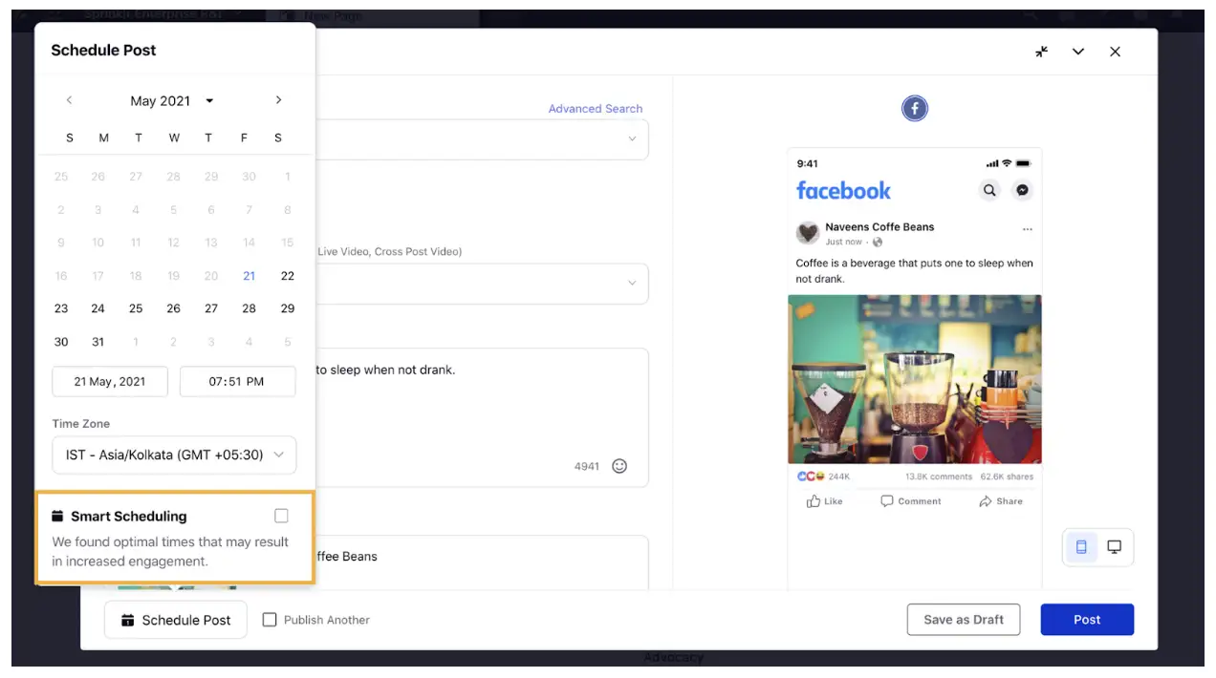The width and height of the screenshot is (1216, 678).
Task: Select May 21 in calendar
Action: pyautogui.click(x=249, y=276)
